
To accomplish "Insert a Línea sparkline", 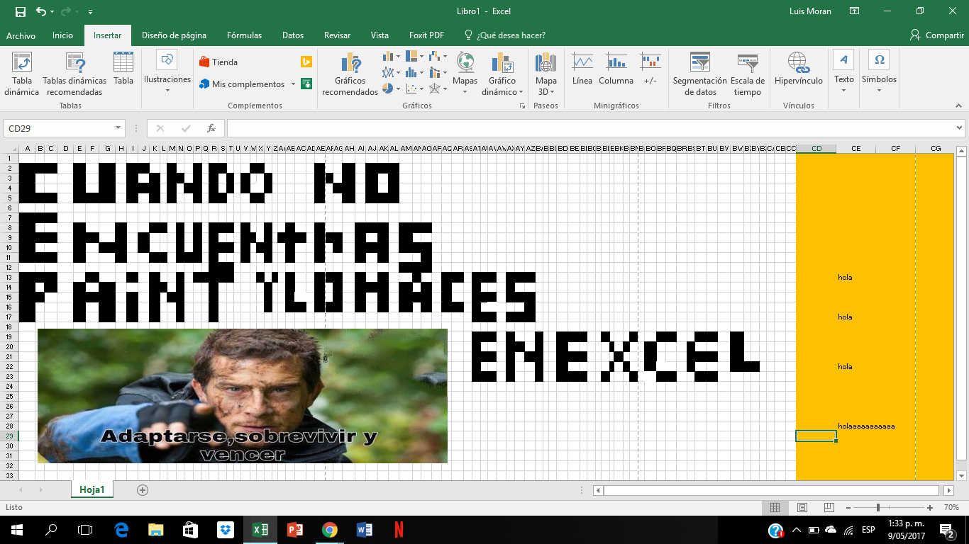I will pos(582,69).
